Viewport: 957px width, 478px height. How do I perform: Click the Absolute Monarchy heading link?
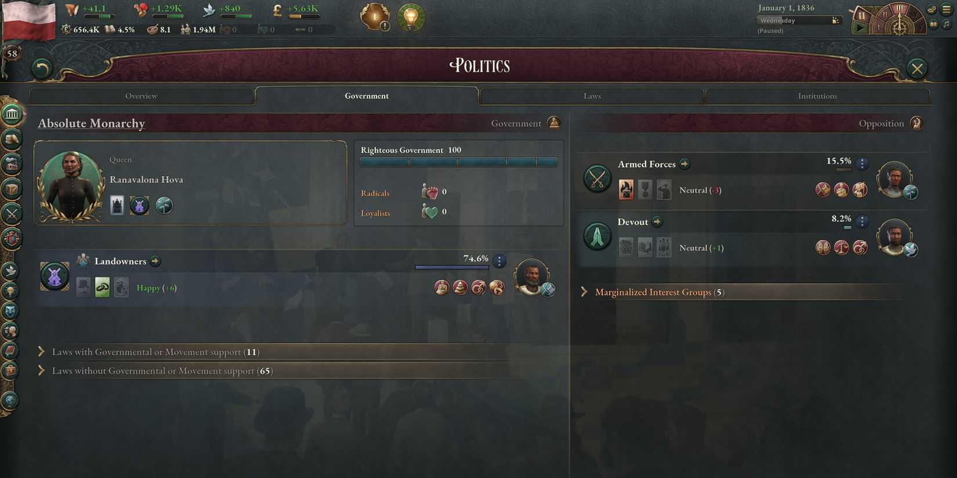click(x=92, y=123)
